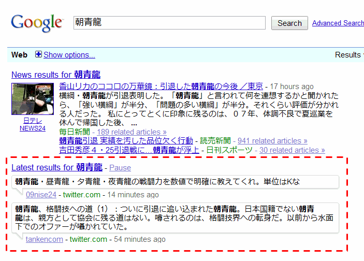The image size is (364, 261).
Task: Select the Web tab label
Action: 19,55
